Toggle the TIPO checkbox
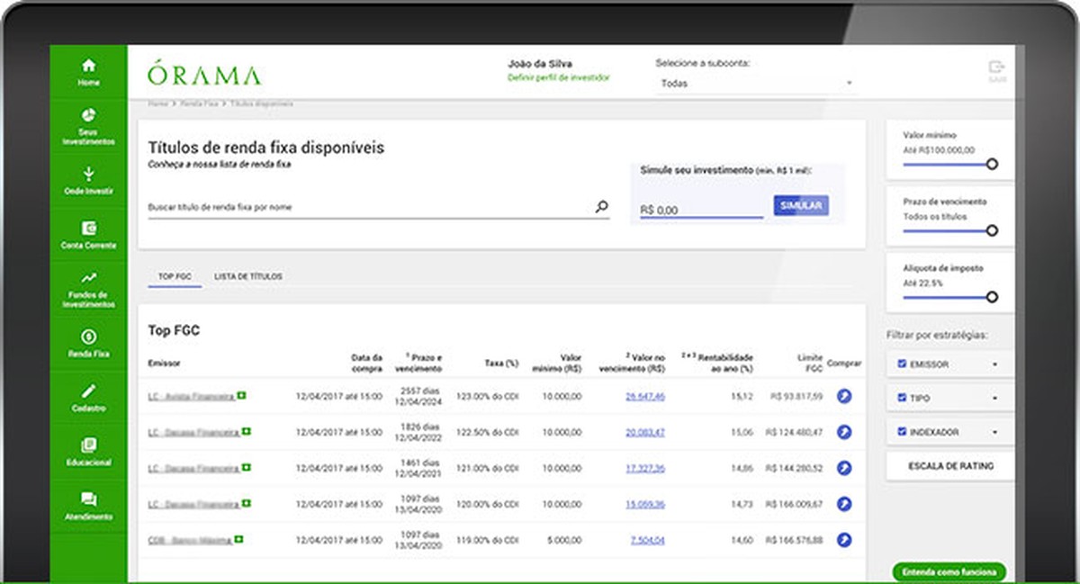 [903, 399]
